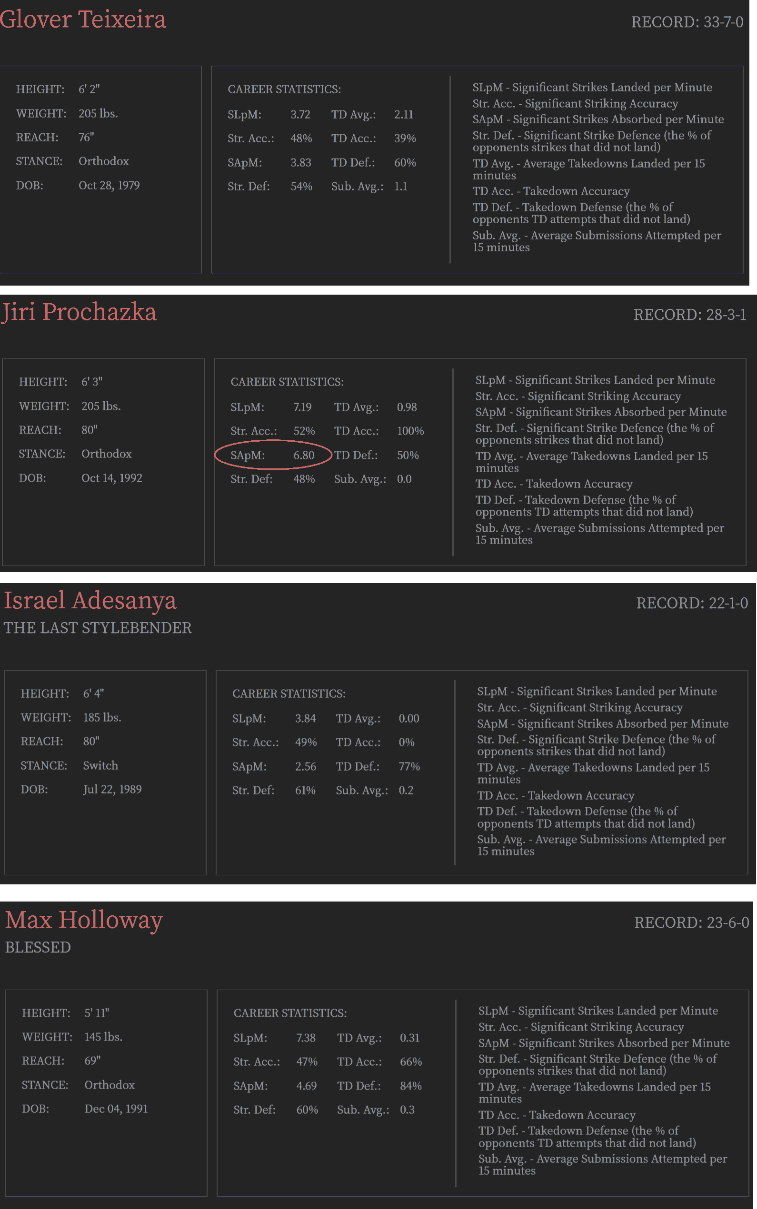
Task: Select Prochazka's height value 6' 3"
Action: pyautogui.click(x=92, y=382)
